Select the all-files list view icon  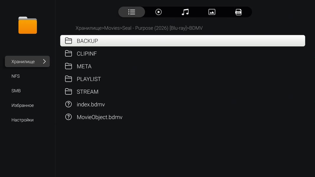click(x=131, y=12)
